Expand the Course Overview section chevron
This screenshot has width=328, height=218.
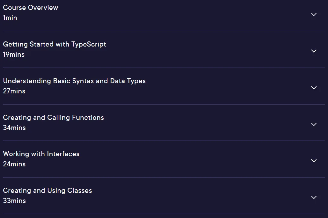pos(314,14)
